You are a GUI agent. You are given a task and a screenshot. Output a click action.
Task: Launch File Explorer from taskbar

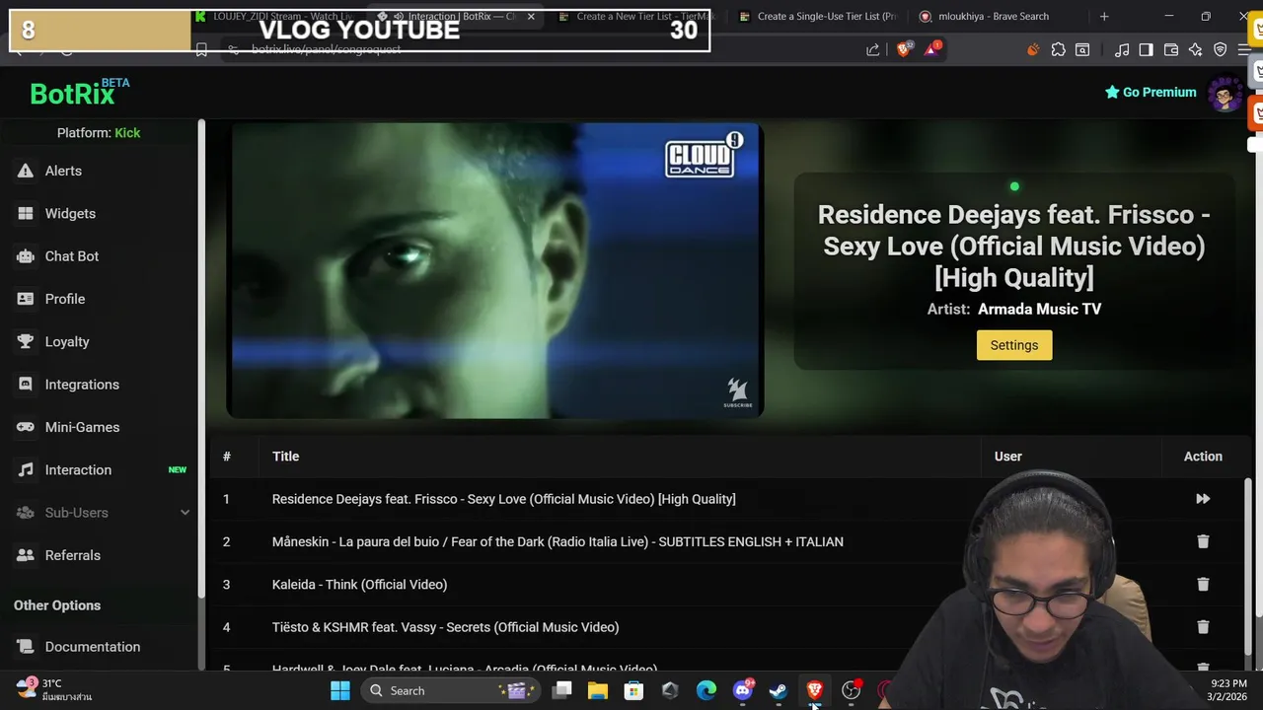[598, 690]
